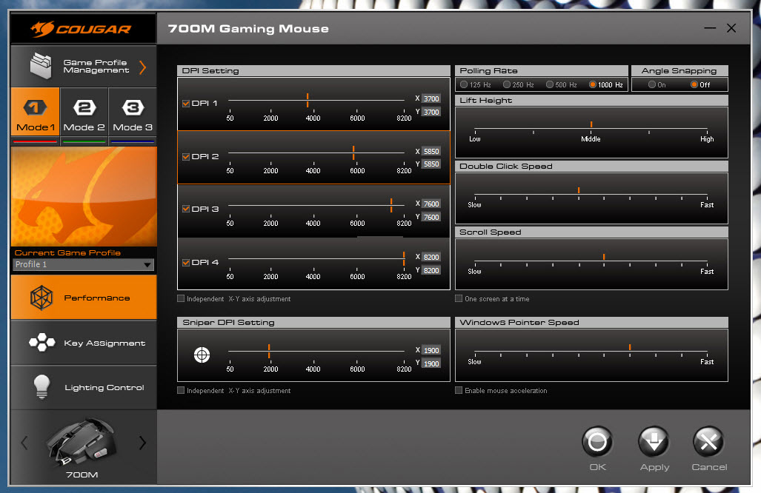Click Windows Pointer Speed slider handle
This screenshot has width=761, height=493.
[x=630, y=347]
